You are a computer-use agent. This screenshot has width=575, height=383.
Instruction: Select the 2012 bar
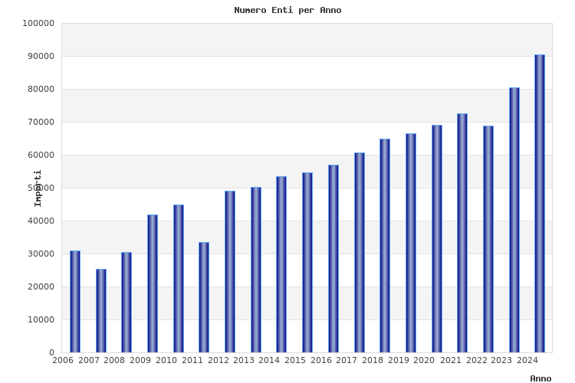(x=230, y=272)
